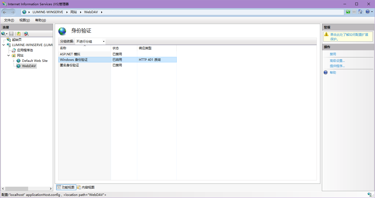Select the 匿名身份验证 row

pos(69,65)
